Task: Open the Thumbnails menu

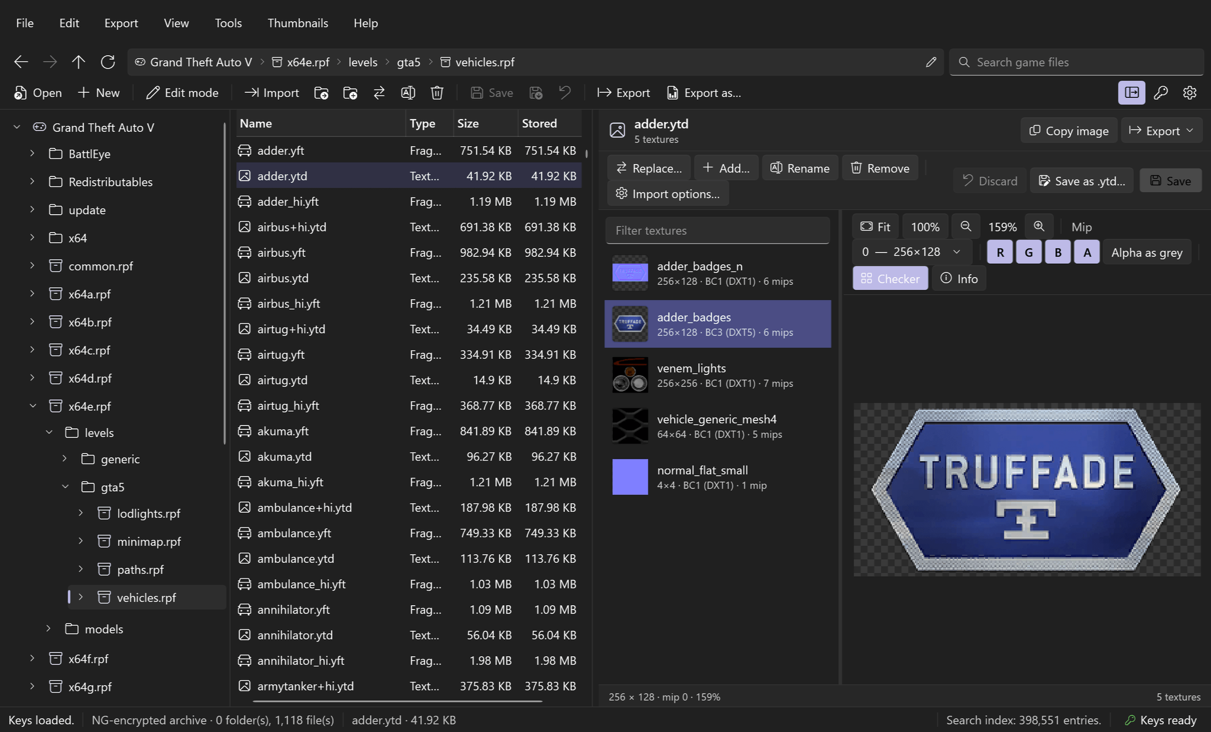Action: [298, 23]
